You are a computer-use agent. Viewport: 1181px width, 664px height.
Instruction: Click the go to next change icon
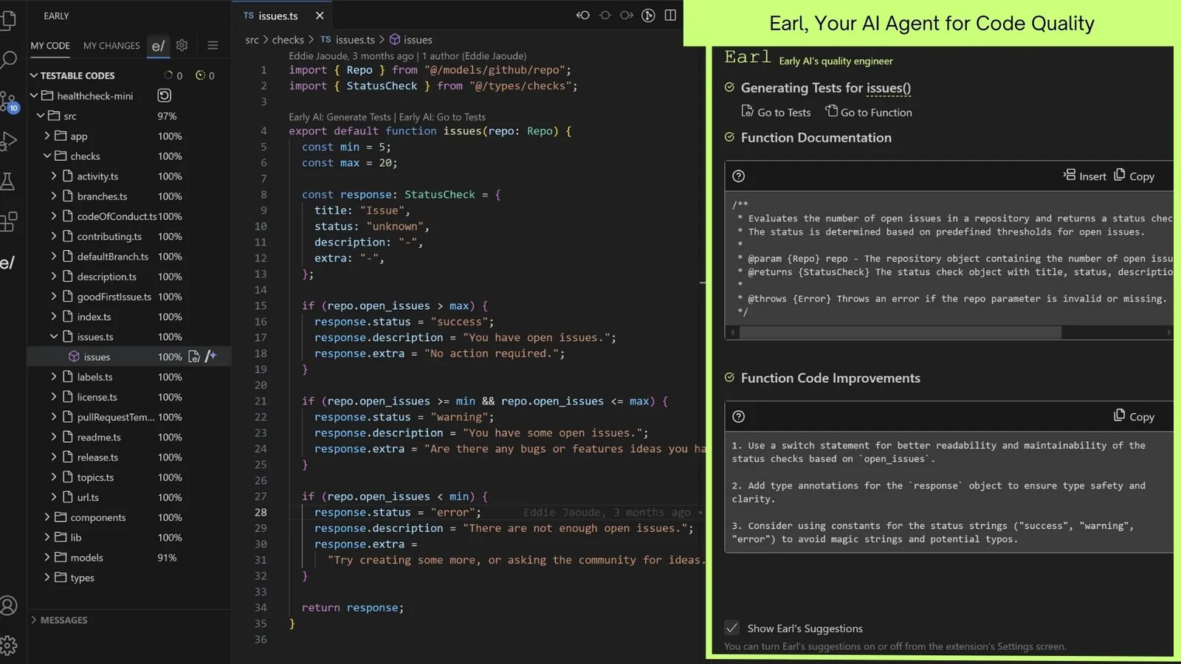[x=627, y=15]
